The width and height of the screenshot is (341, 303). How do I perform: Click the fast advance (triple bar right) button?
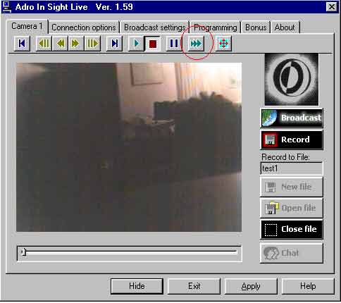pyautogui.click(x=92, y=44)
